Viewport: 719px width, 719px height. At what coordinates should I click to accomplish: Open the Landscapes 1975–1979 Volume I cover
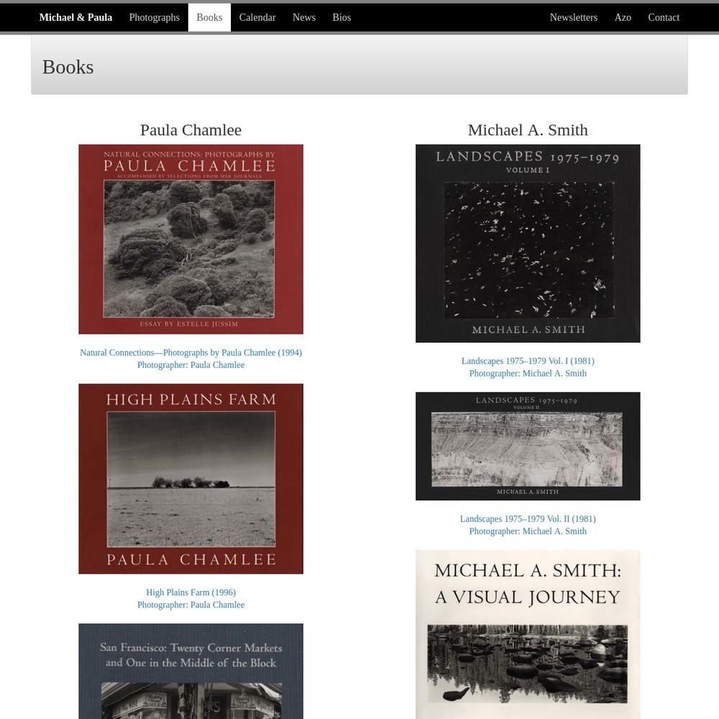(528, 244)
